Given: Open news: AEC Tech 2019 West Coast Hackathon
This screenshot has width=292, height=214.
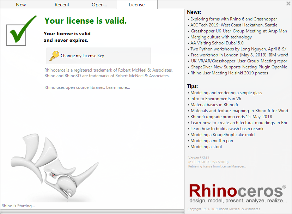Looking at the screenshot, I should click(234, 25).
